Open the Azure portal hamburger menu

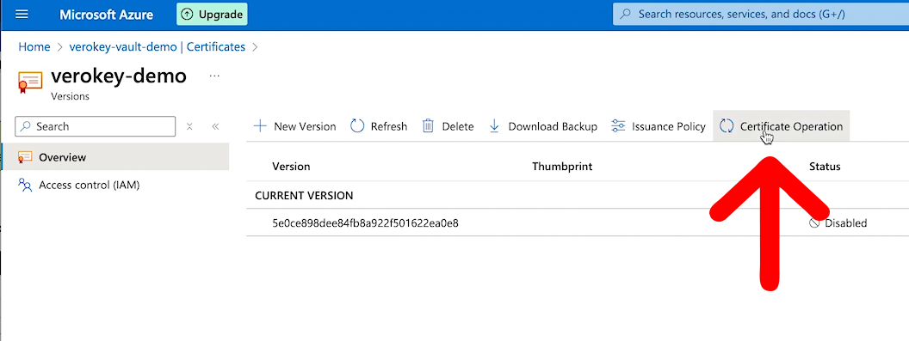[22, 15]
